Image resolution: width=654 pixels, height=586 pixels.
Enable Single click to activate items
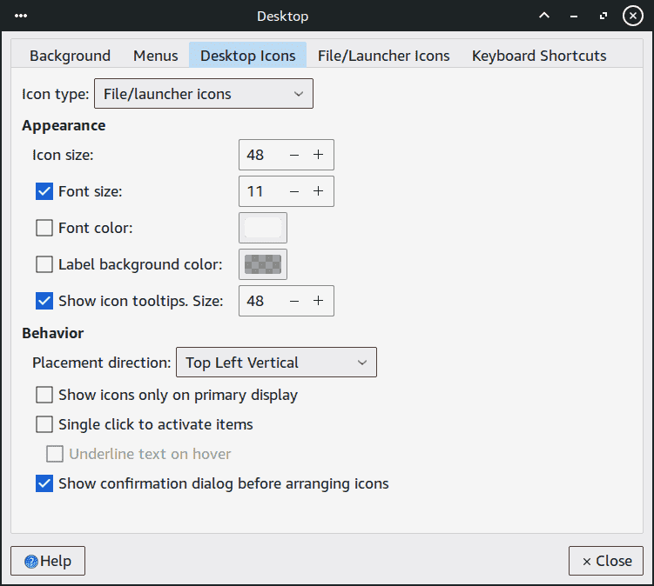(44, 424)
